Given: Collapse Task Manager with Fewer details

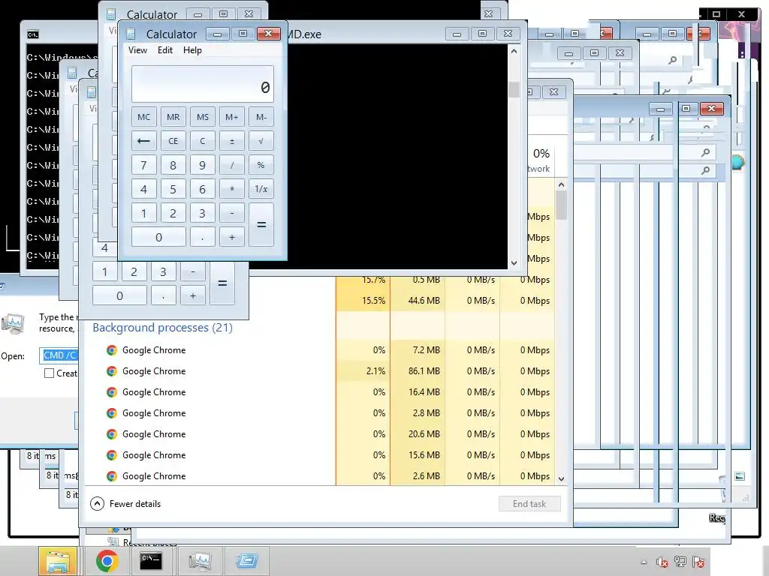Looking at the screenshot, I should (x=126, y=503).
